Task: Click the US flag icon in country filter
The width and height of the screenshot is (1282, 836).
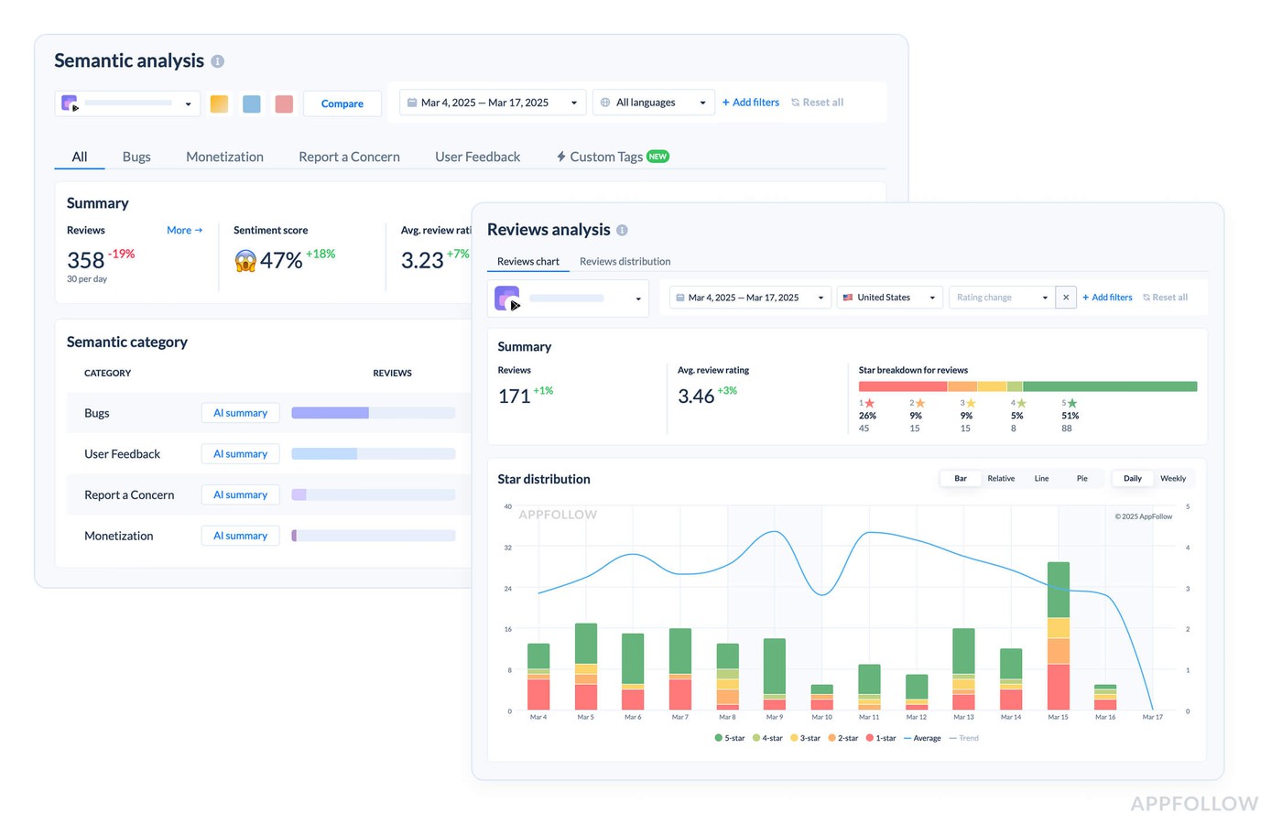Action: (x=847, y=297)
